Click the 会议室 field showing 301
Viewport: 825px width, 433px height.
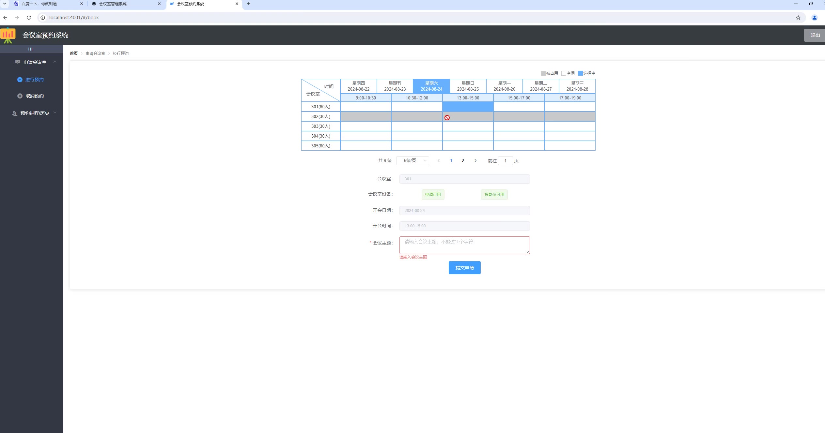pos(464,179)
